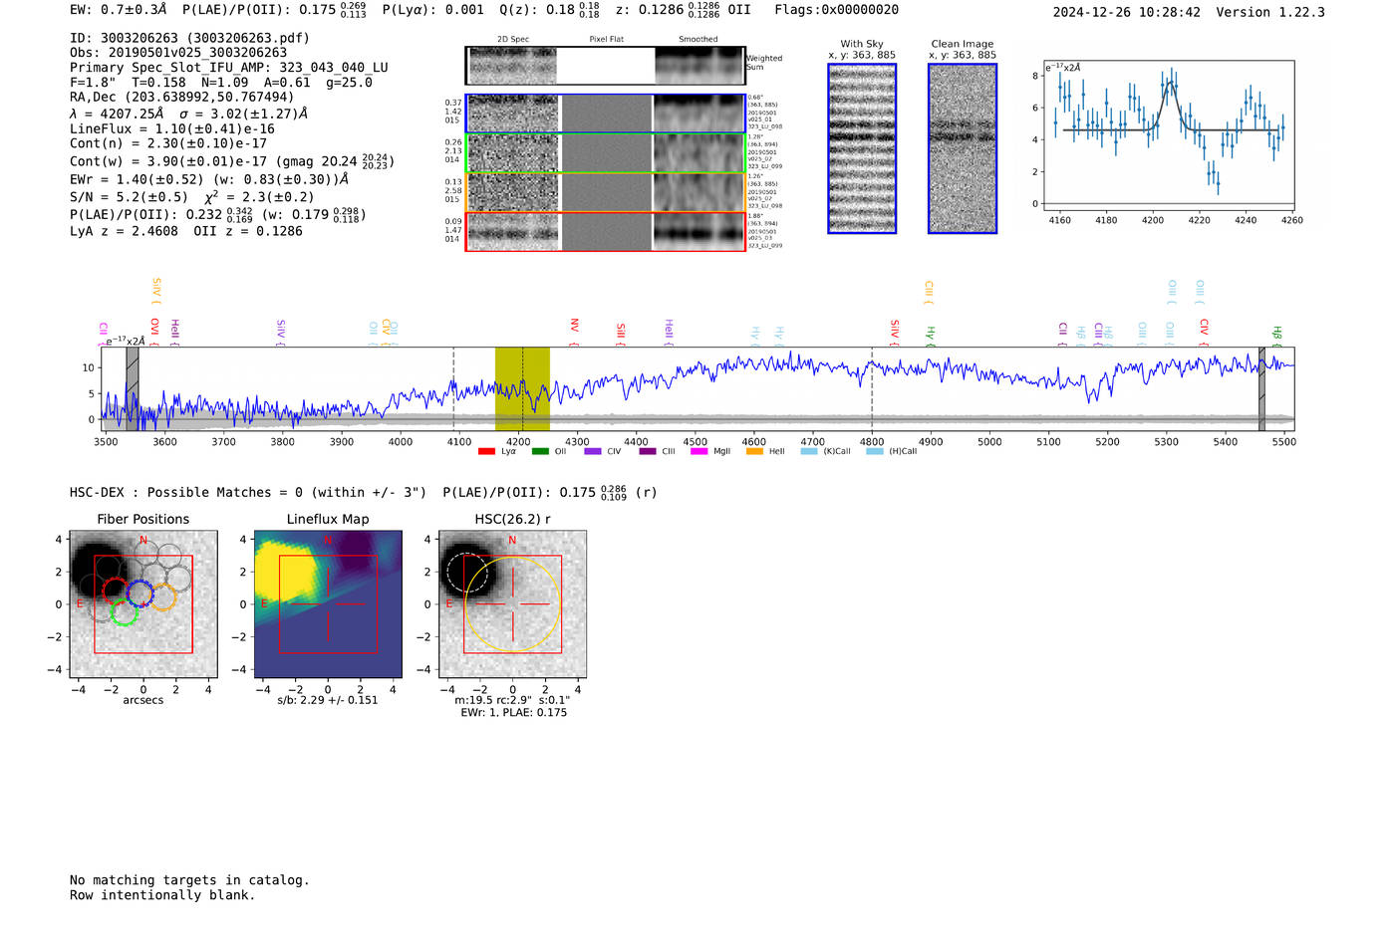
Task: Select the red dashed fiber circle
Action: coord(116,591)
